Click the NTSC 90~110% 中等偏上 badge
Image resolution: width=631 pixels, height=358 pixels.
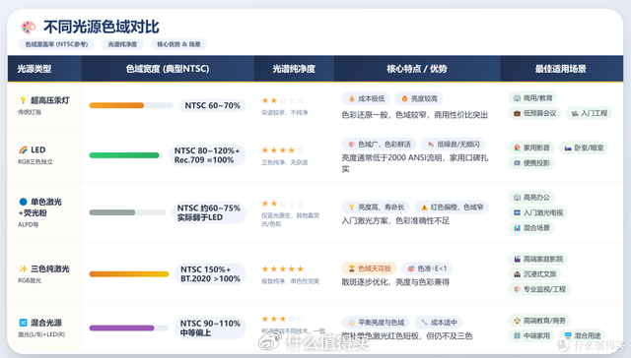(x=210, y=328)
